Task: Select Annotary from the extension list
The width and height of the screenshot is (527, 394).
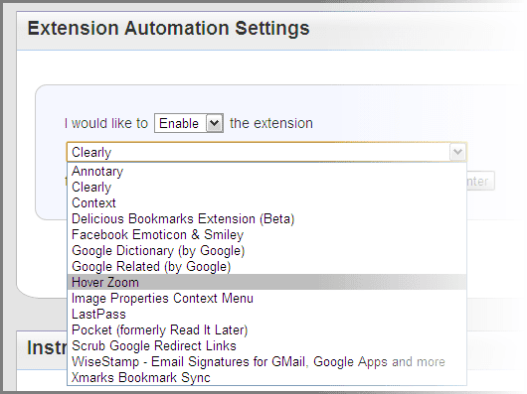Action: tap(266, 172)
